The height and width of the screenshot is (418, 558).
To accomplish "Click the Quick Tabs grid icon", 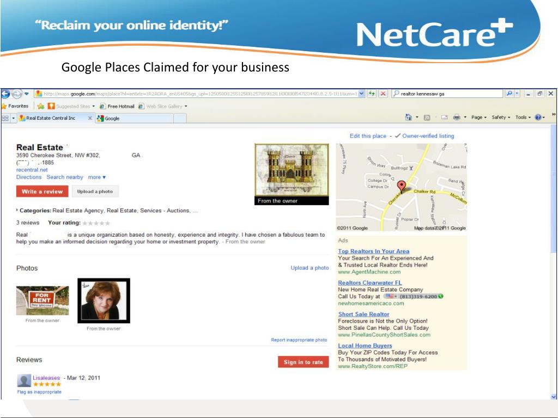I will click(x=5, y=118).
